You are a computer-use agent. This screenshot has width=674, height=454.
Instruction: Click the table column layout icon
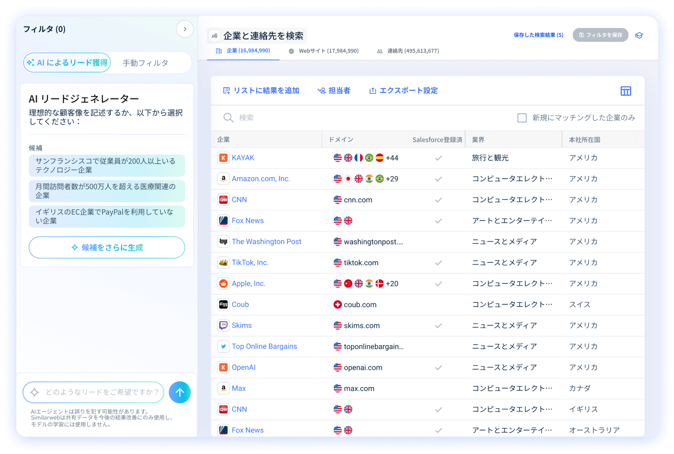click(625, 91)
